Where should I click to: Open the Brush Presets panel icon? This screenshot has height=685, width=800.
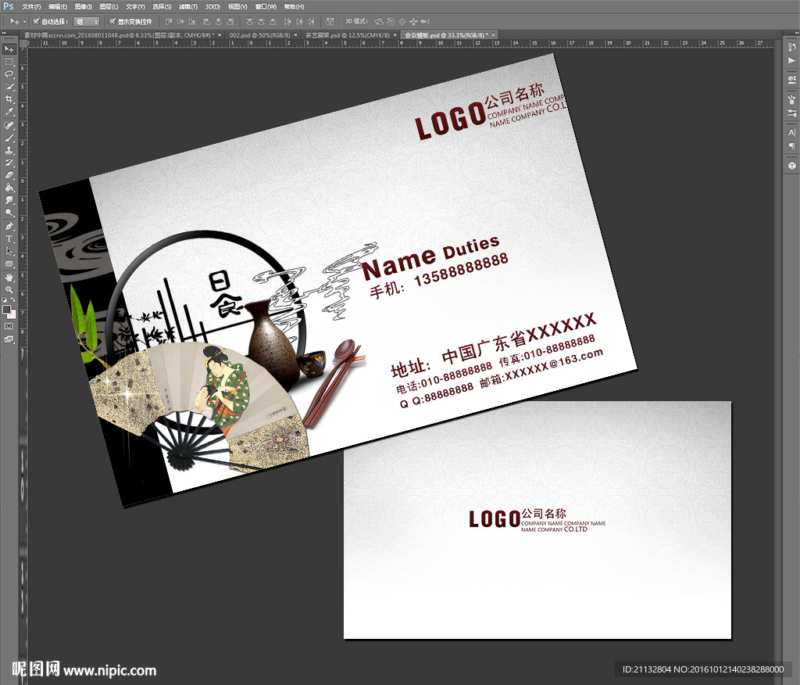tap(791, 99)
